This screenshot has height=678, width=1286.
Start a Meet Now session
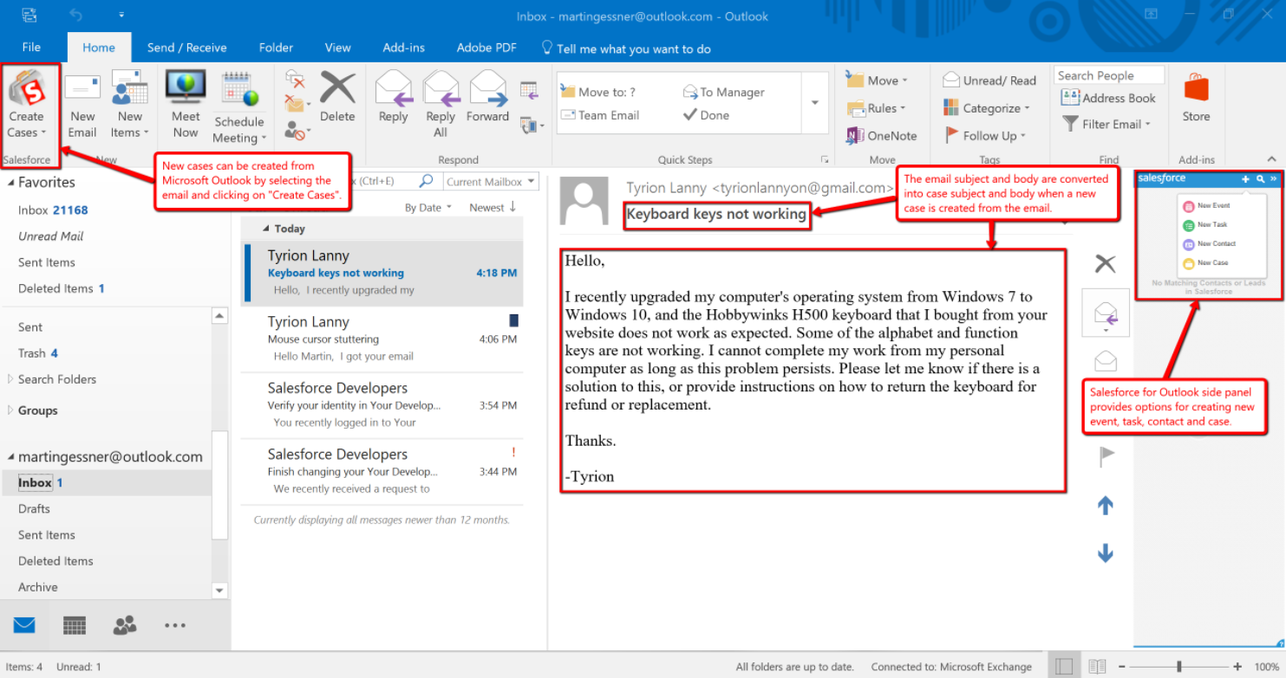click(186, 106)
